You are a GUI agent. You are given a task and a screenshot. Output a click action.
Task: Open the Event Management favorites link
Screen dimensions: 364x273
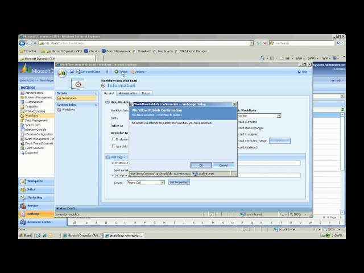[116, 51]
